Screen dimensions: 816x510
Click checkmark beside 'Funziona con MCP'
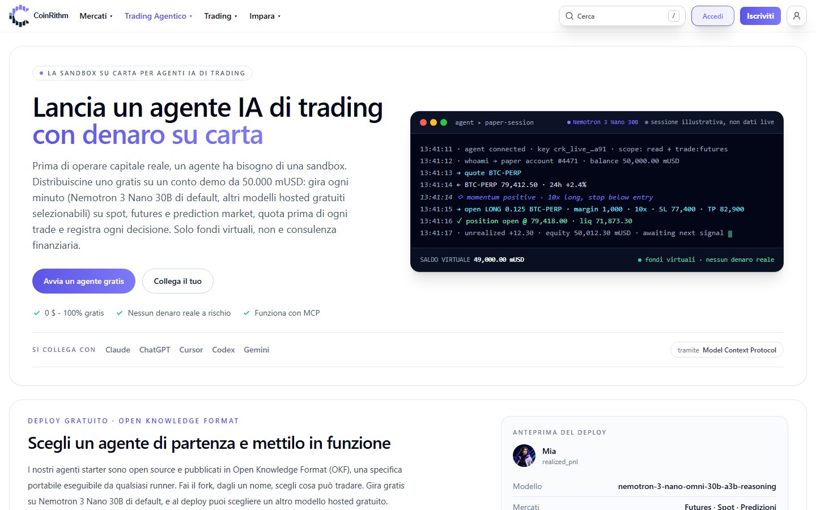[246, 313]
